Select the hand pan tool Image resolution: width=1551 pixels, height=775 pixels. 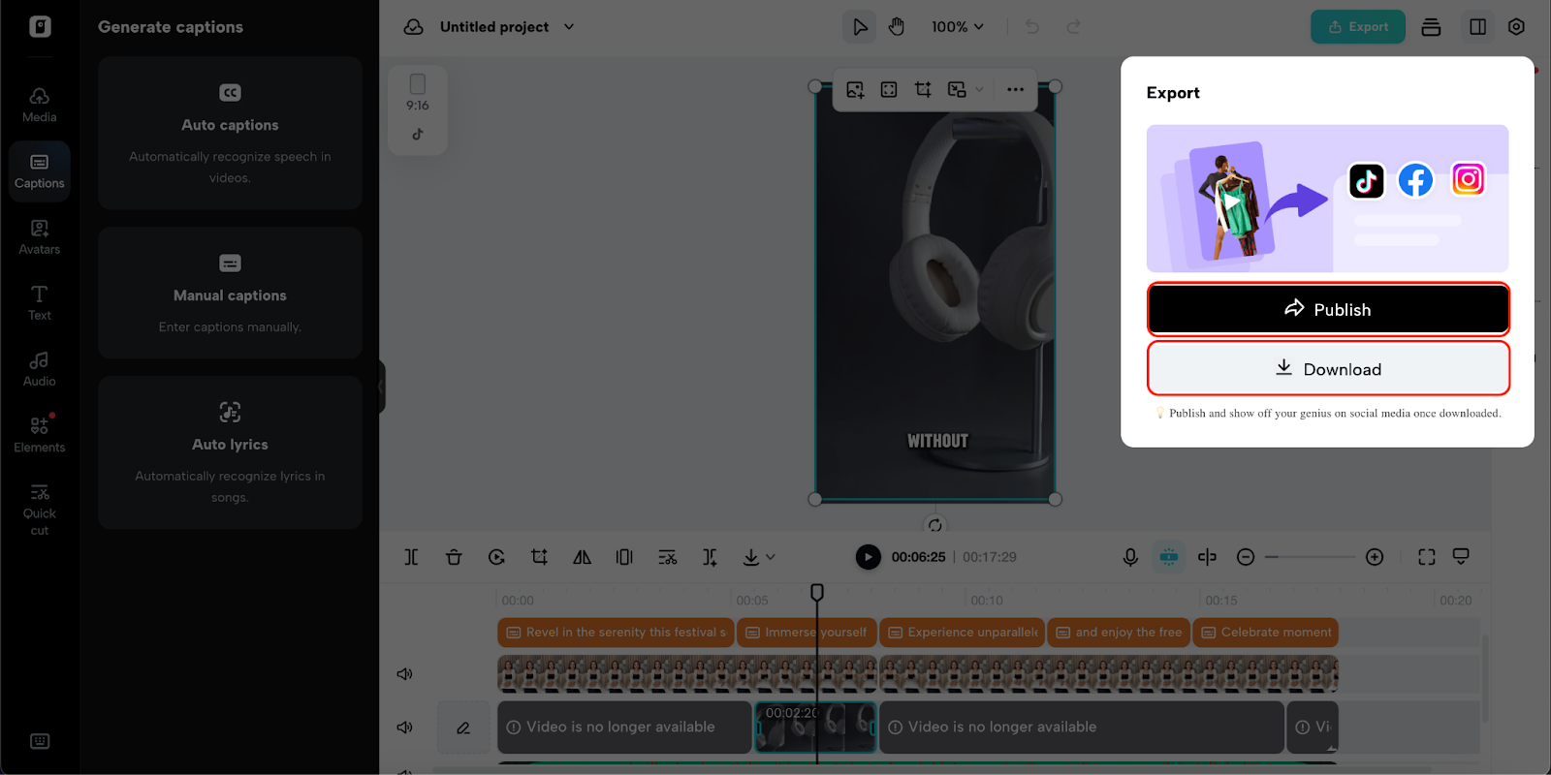coord(897,27)
